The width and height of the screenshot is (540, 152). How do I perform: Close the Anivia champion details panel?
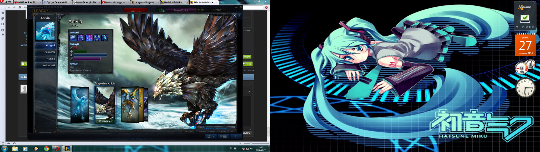[235, 15]
